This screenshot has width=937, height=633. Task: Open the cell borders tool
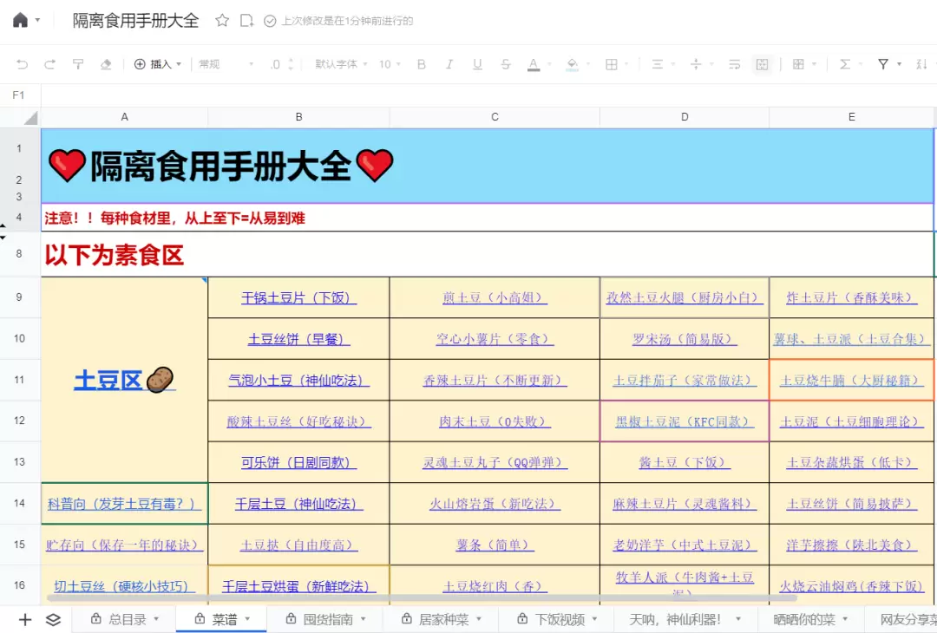coord(612,64)
